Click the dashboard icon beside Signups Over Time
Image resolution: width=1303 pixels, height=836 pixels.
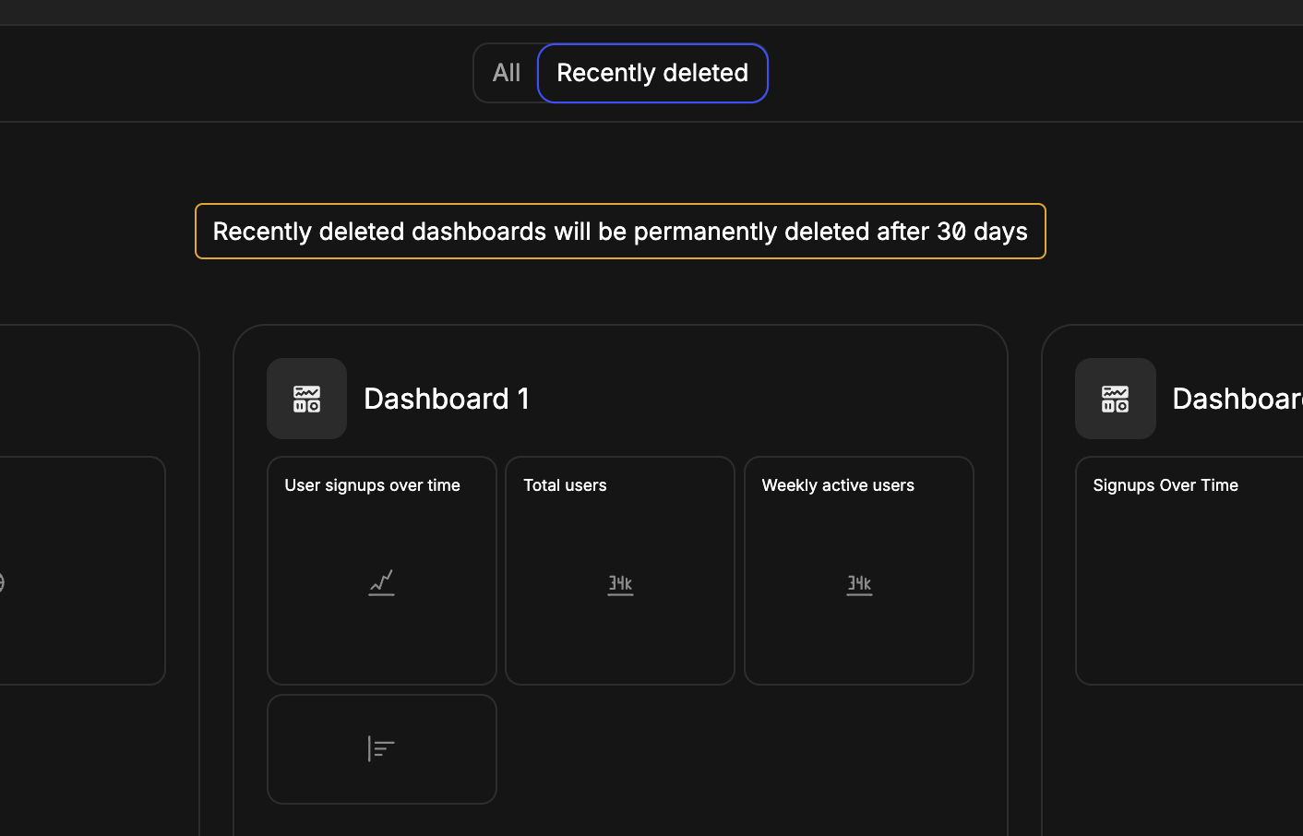click(x=1115, y=399)
